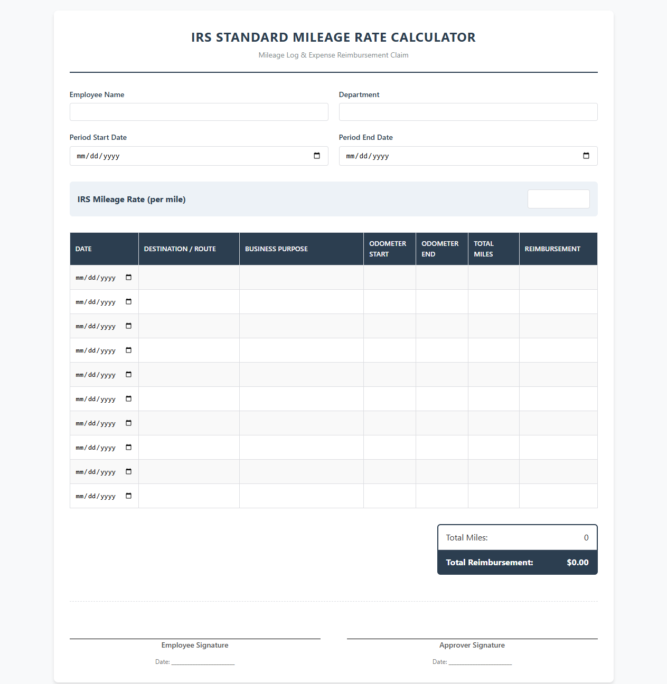Click Reimbursement cell in first row
The height and width of the screenshot is (684, 667).
[x=558, y=278]
